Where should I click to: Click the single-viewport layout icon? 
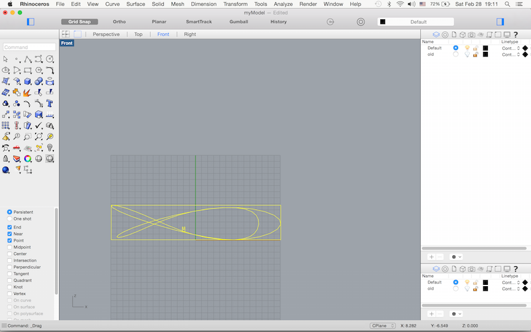pyautogui.click(x=78, y=35)
